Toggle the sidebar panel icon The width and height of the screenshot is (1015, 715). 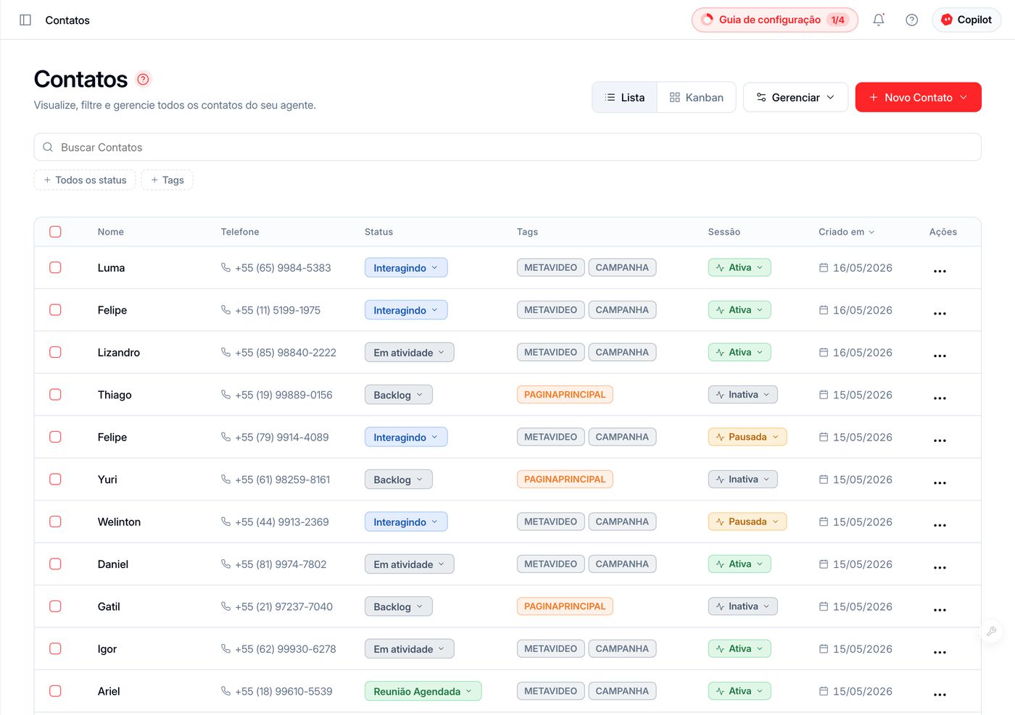coord(25,20)
